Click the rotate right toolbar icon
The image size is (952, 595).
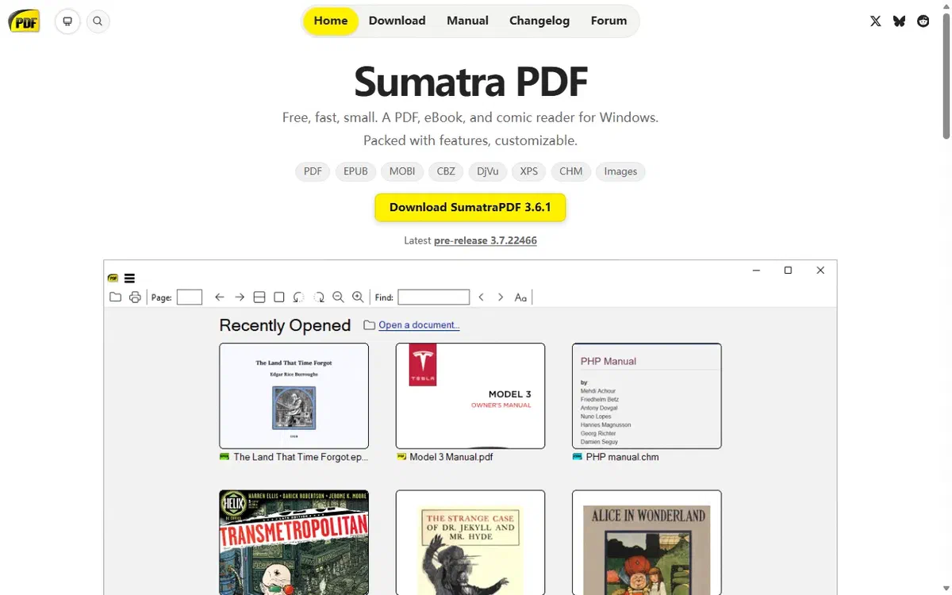tap(318, 297)
